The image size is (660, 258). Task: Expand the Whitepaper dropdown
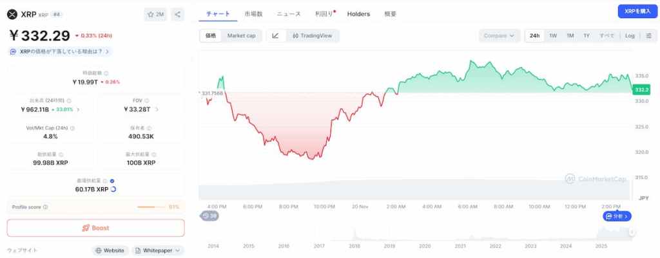pyautogui.click(x=158, y=250)
